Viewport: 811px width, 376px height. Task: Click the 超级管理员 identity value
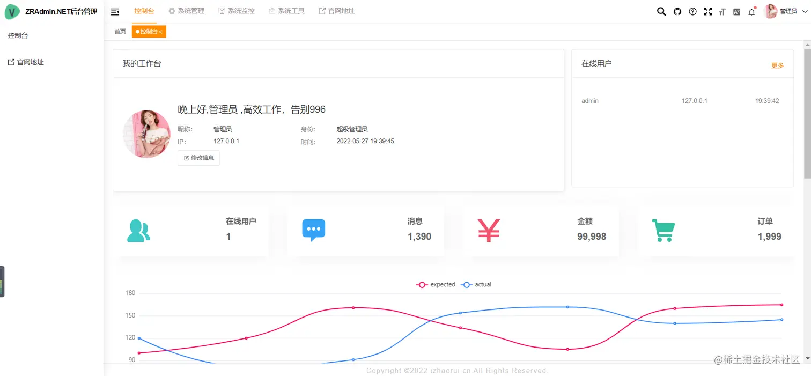coord(352,129)
